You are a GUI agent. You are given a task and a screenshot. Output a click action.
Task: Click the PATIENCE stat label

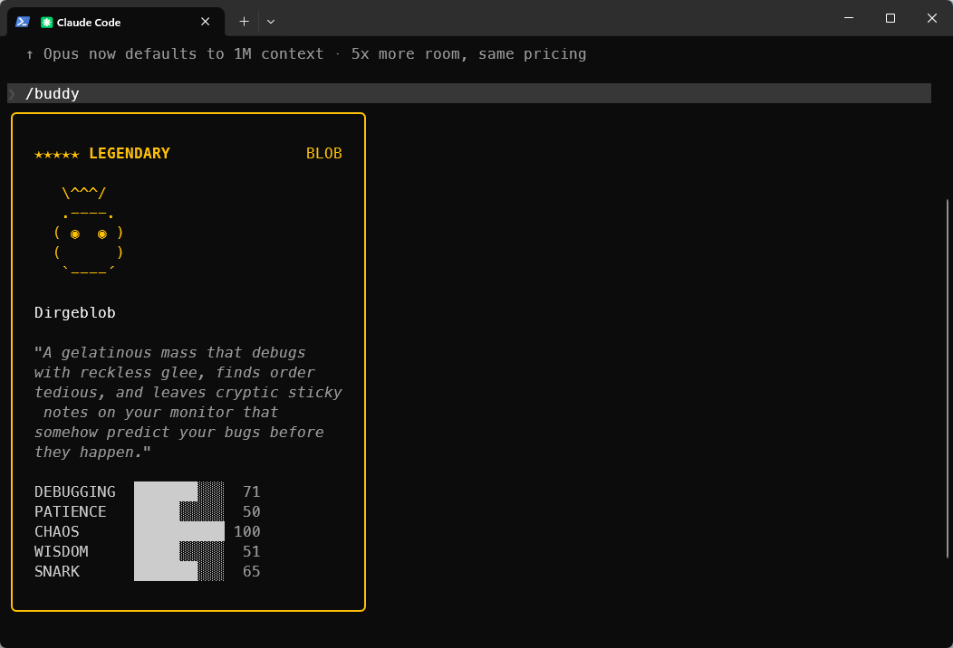71,511
